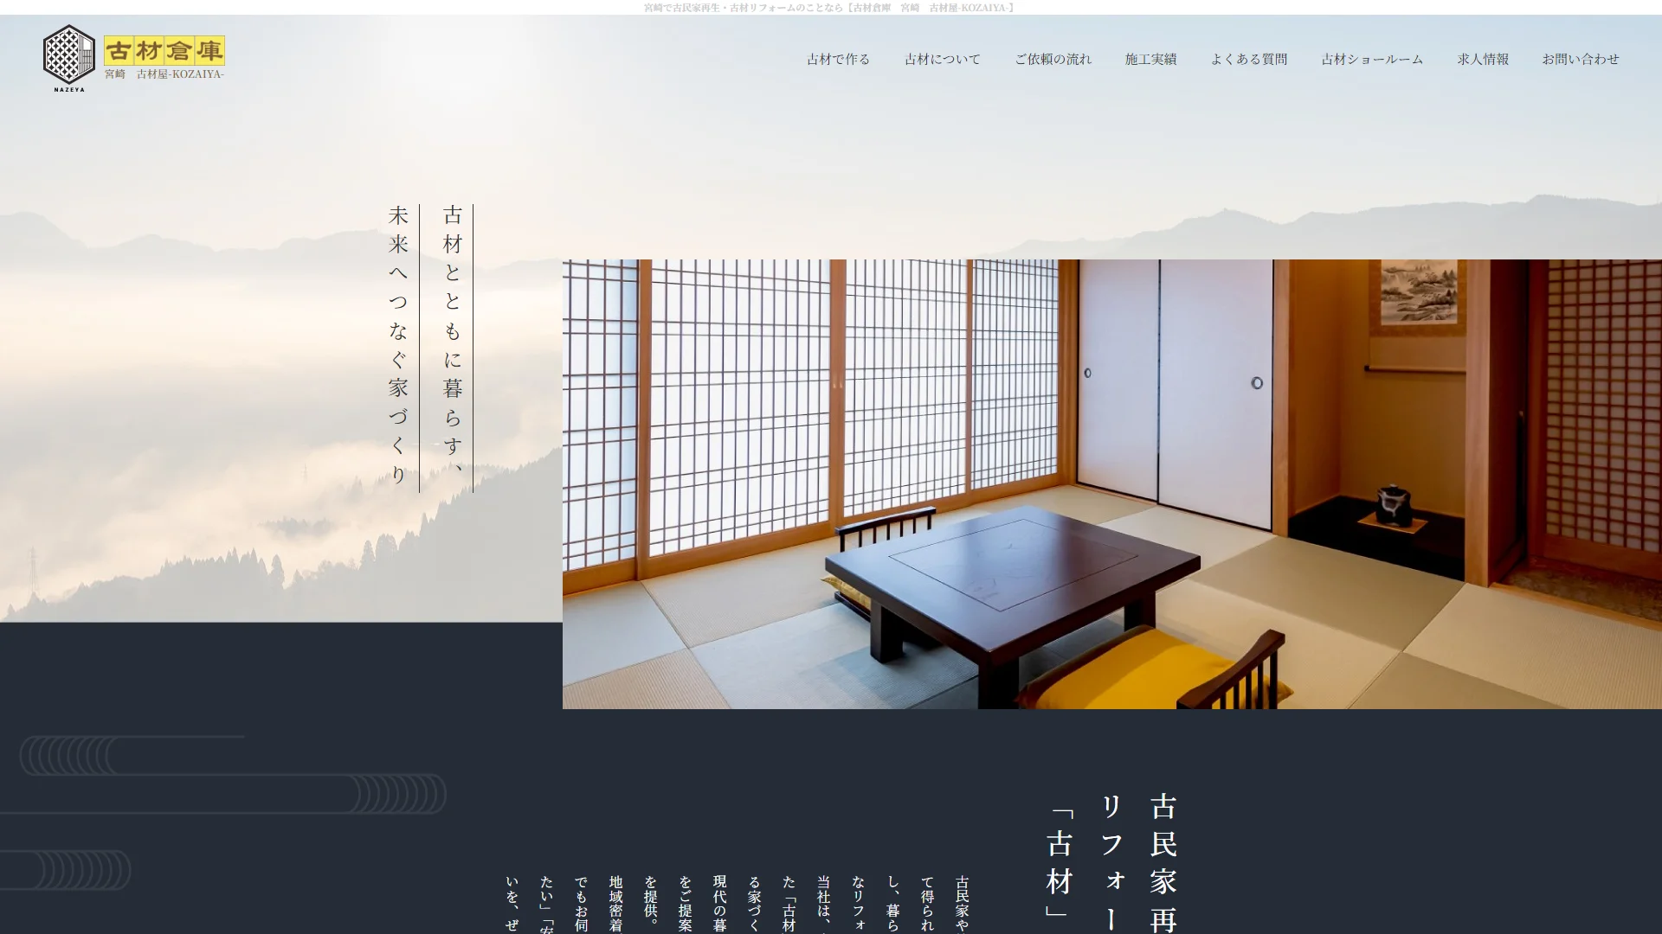
Task: Click the 宮崎 古材屋-KOZAIYA- subtitle text
Action: click(x=164, y=74)
